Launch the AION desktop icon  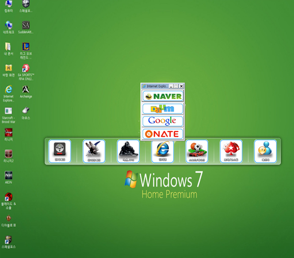[8, 177]
